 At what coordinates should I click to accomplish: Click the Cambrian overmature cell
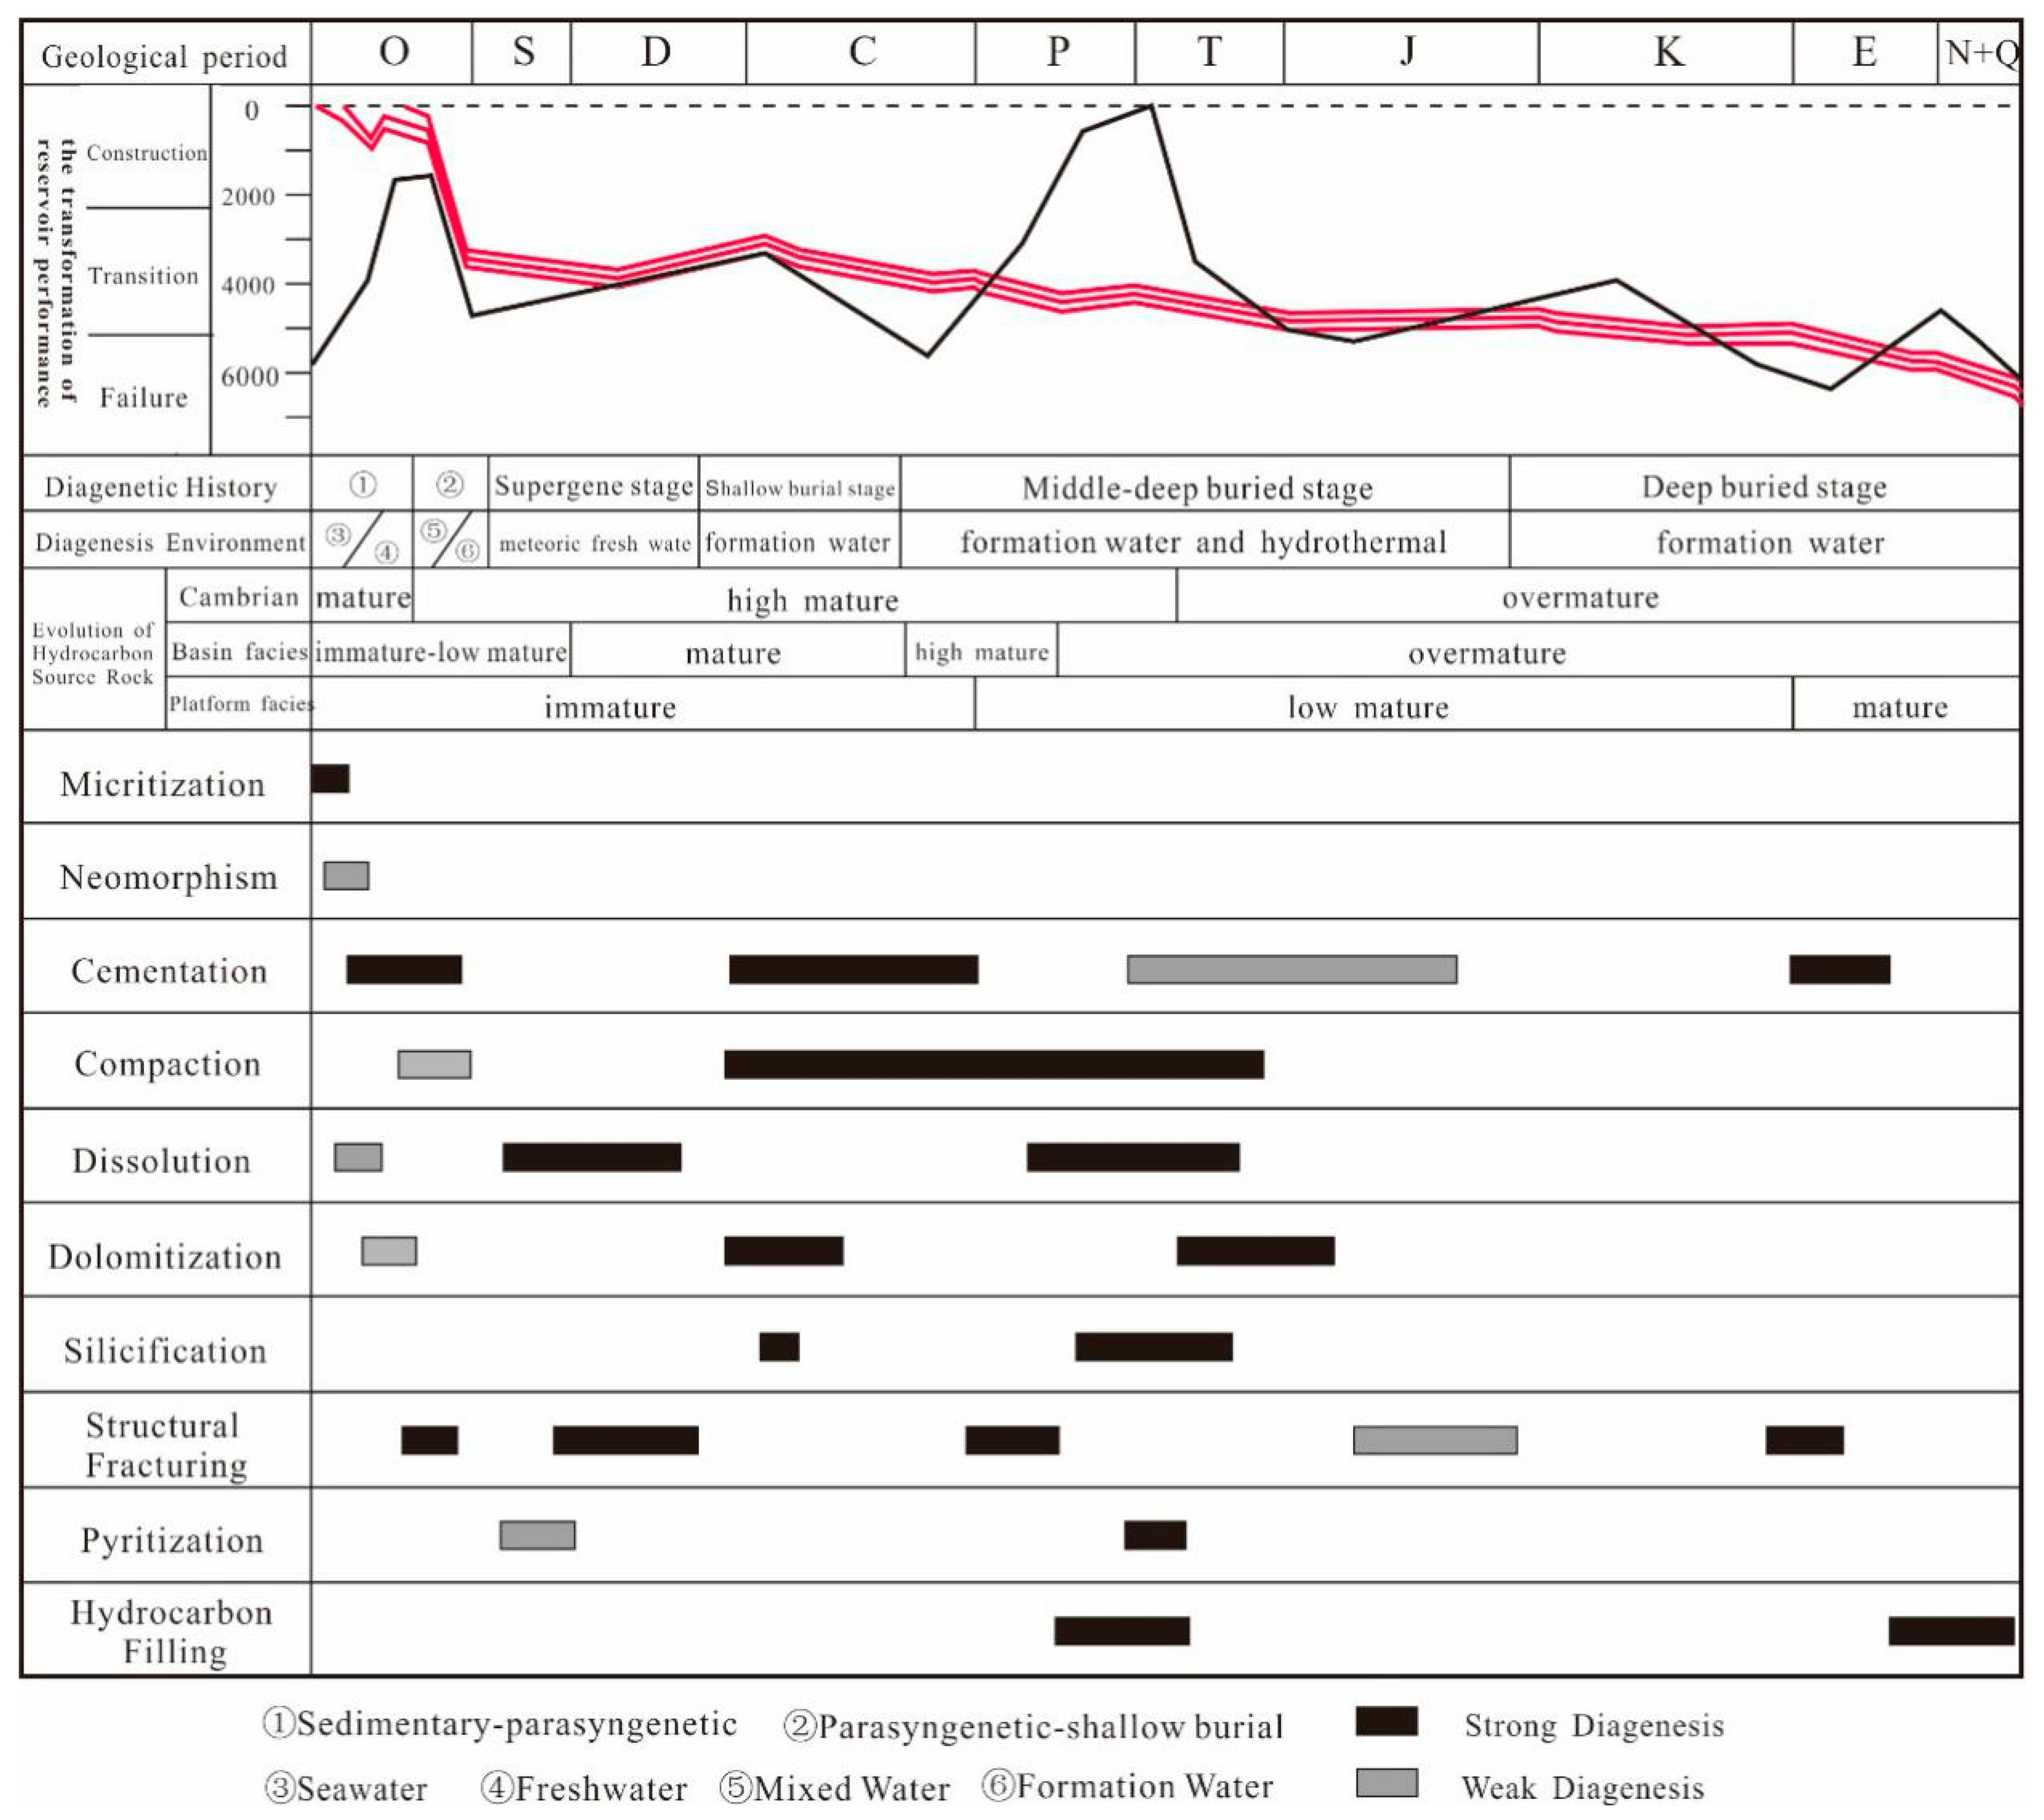tap(1580, 597)
